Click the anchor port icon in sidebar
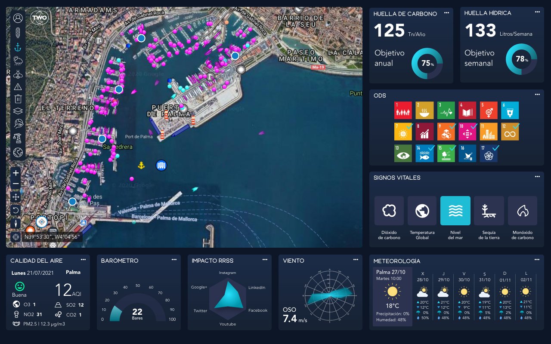Viewport: 551px width, 344px height. coord(18,47)
